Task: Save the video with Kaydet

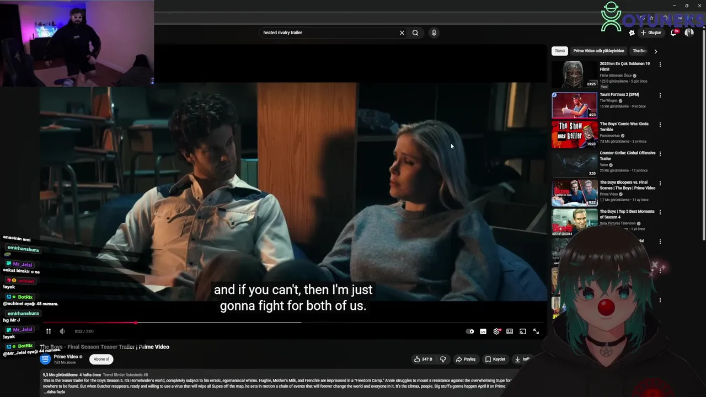Action: [x=495, y=360]
